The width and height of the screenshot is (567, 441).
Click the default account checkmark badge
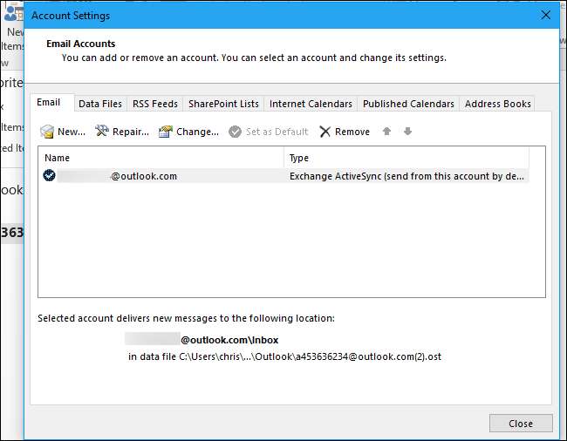click(x=50, y=175)
